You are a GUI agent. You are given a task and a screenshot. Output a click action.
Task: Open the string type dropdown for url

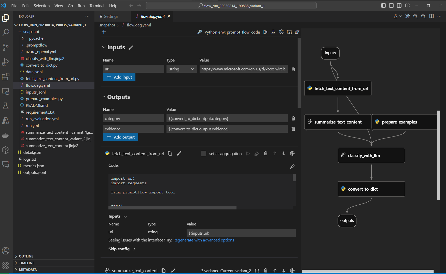click(182, 69)
